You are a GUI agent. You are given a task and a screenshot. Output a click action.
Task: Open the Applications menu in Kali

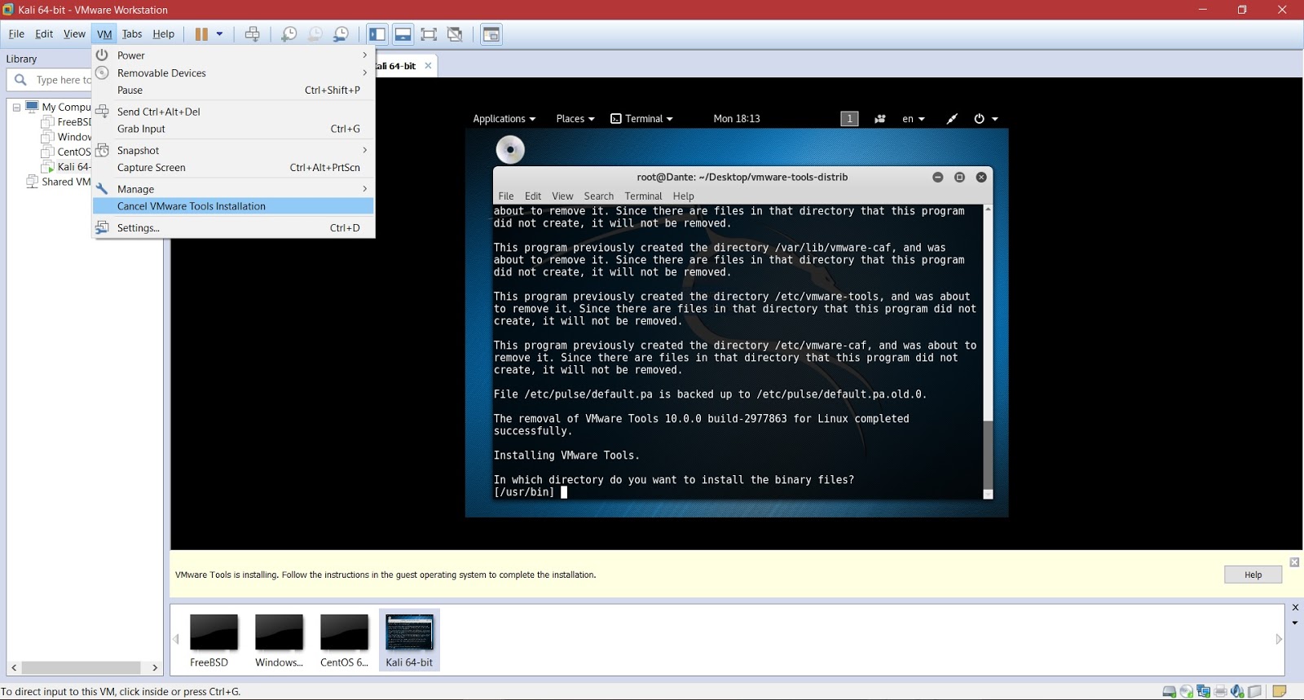504,119
